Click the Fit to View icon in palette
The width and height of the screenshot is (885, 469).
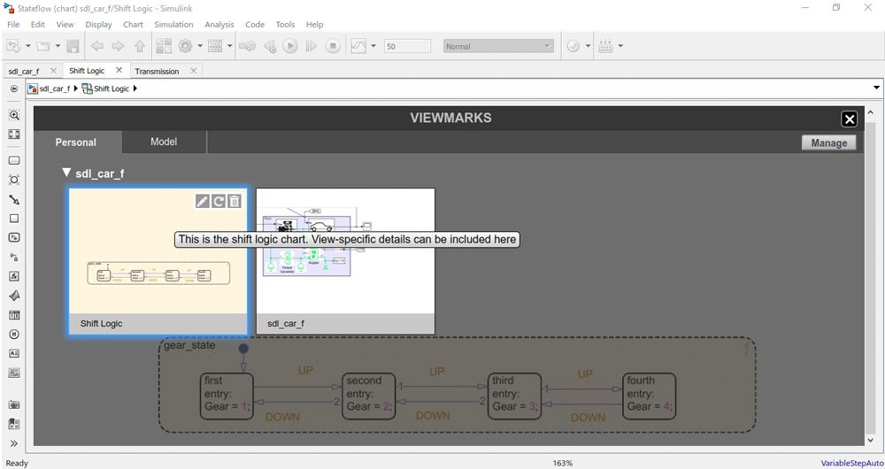click(x=14, y=135)
